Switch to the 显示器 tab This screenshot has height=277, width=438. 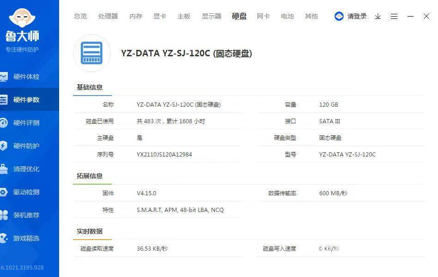click(x=212, y=16)
